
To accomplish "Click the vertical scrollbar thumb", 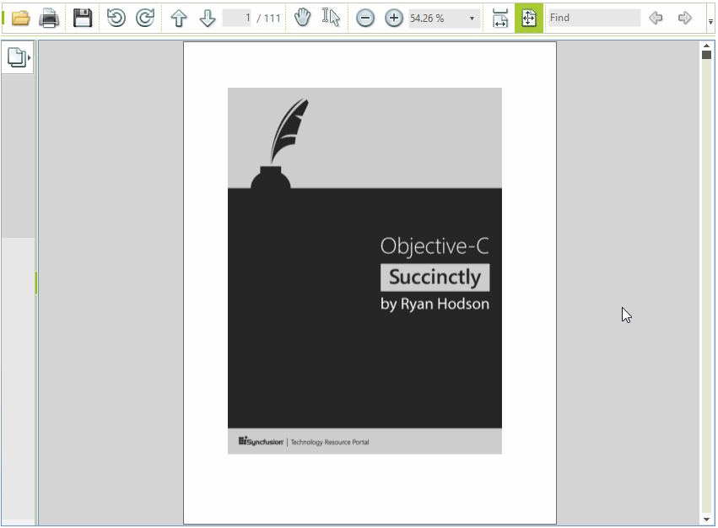I will pyautogui.click(x=706, y=55).
